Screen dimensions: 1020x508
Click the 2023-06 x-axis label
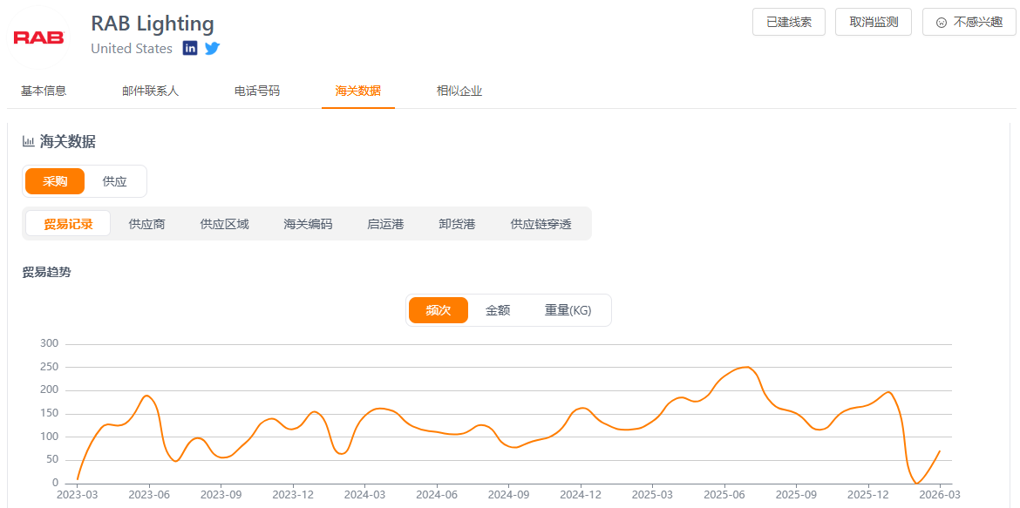pyautogui.click(x=150, y=493)
